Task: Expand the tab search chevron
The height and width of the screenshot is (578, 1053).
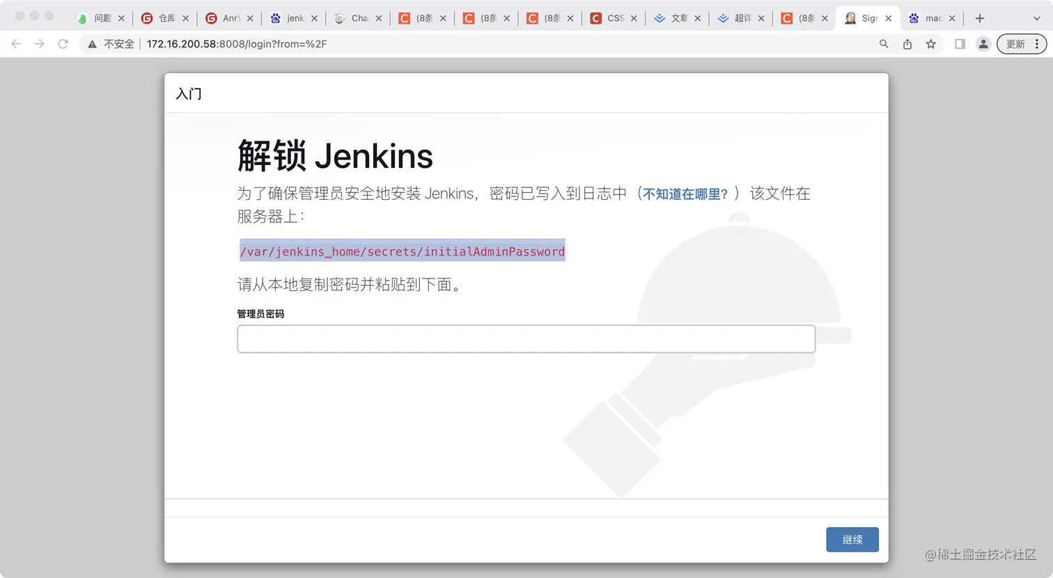Action: [1036, 18]
